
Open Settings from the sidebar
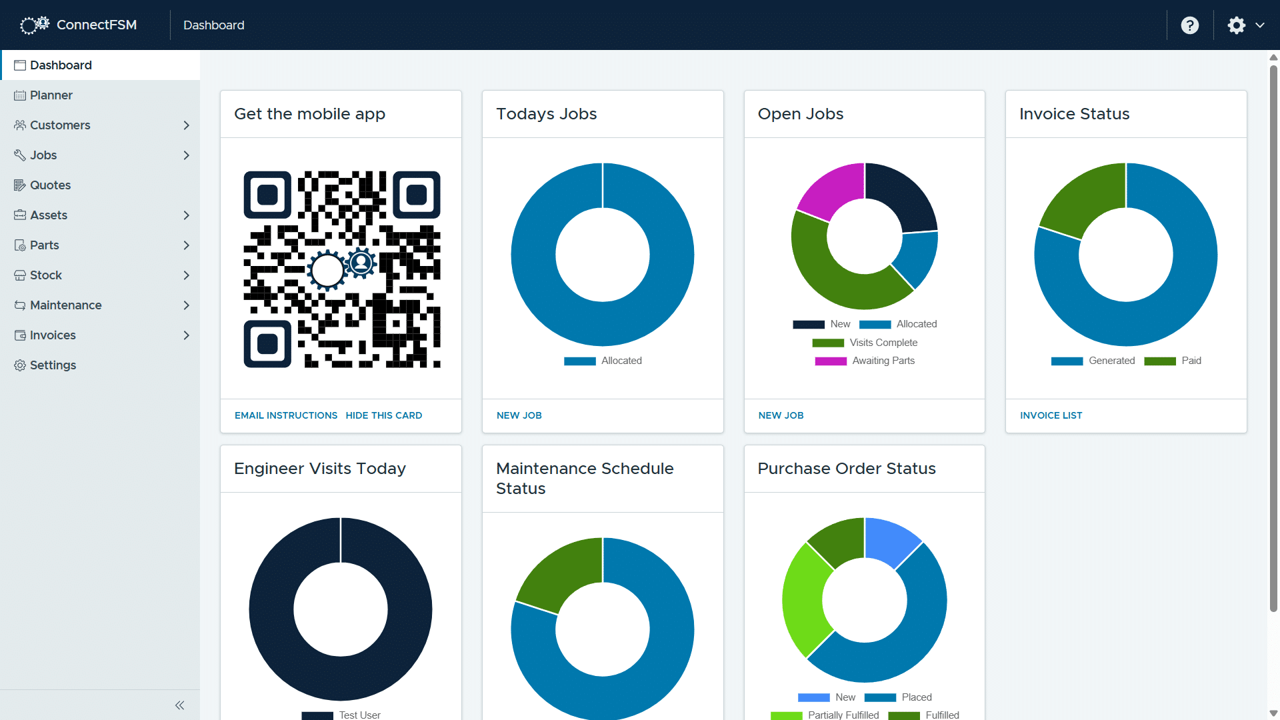click(100, 365)
